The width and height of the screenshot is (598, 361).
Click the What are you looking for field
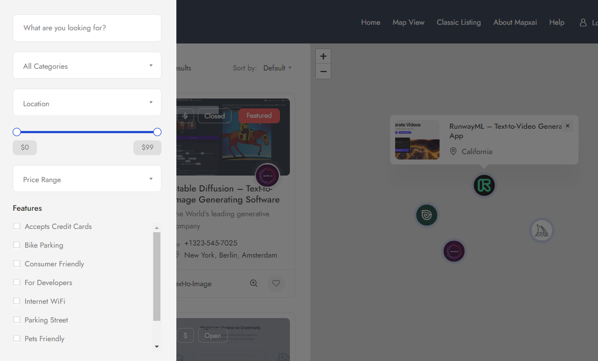87,28
